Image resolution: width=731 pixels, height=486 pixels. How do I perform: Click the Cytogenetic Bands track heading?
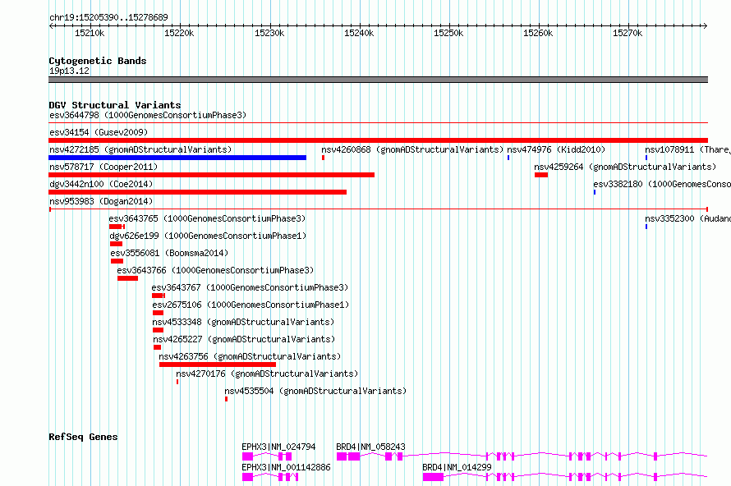click(98, 61)
